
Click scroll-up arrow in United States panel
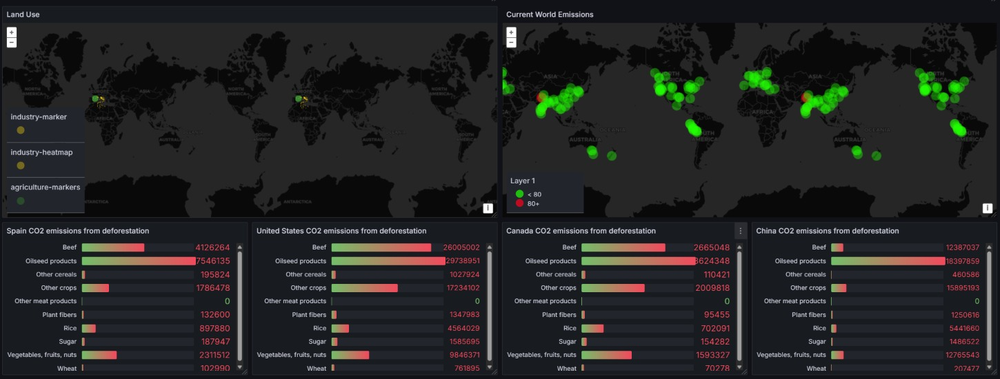[x=490, y=247]
